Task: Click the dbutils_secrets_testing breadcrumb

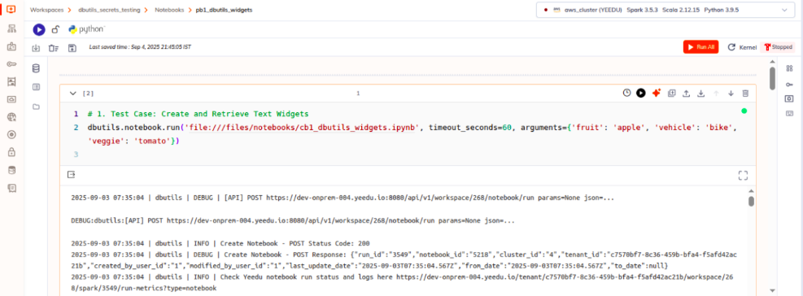Action: point(109,10)
